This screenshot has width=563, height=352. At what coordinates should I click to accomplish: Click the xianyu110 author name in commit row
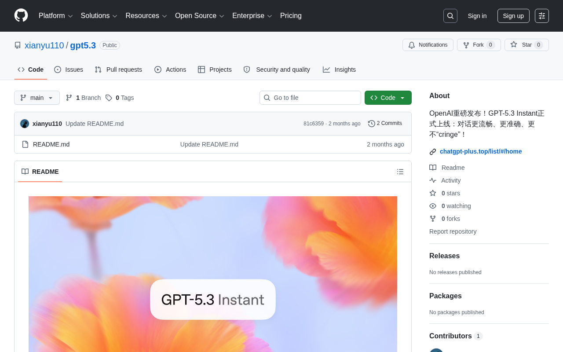47,124
